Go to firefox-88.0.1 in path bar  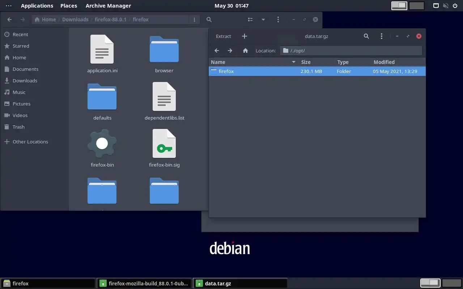pos(110,20)
